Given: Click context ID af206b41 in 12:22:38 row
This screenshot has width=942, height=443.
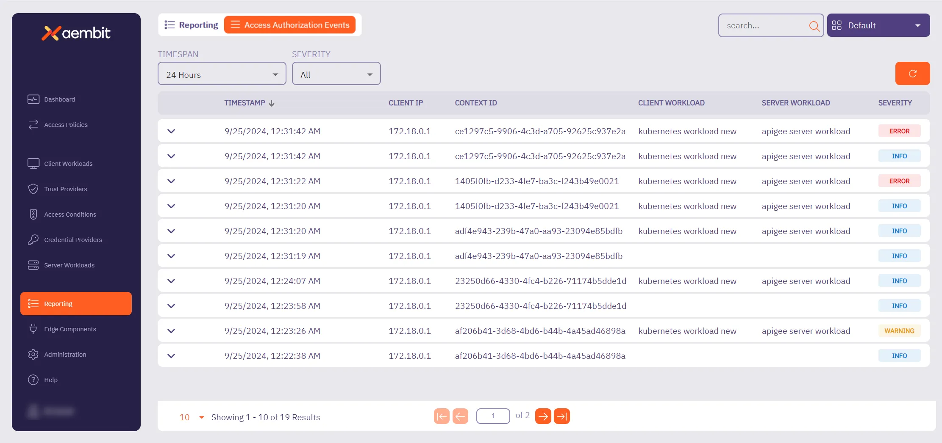Looking at the screenshot, I should [540, 356].
